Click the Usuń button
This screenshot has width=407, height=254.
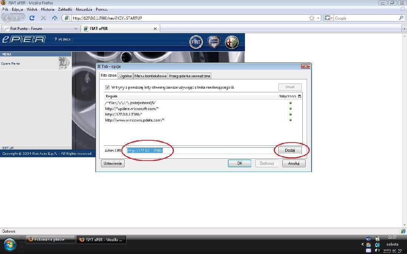pyautogui.click(x=290, y=87)
